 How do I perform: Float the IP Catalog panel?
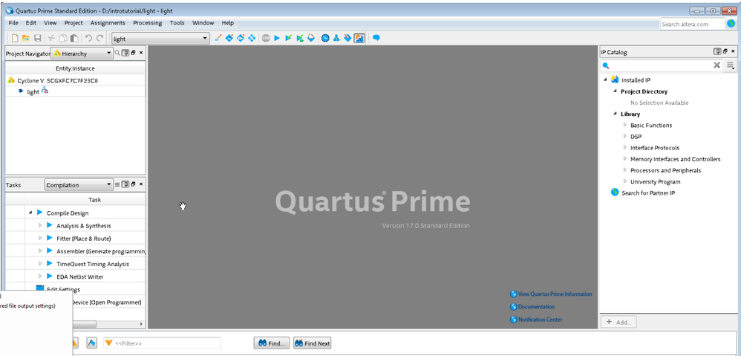[x=725, y=51]
